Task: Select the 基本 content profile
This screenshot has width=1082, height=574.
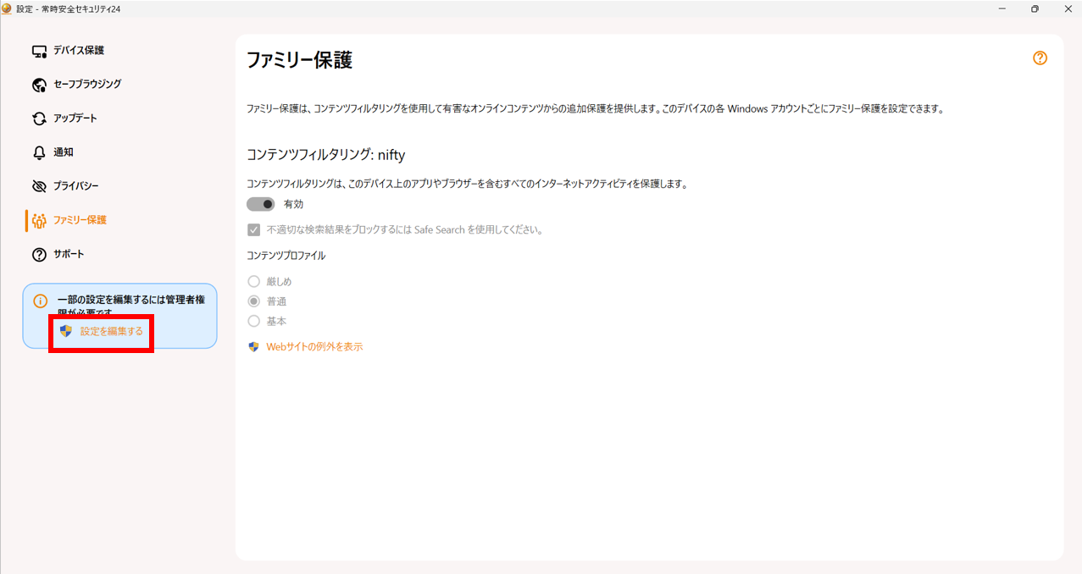Action: [x=253, y=321]
